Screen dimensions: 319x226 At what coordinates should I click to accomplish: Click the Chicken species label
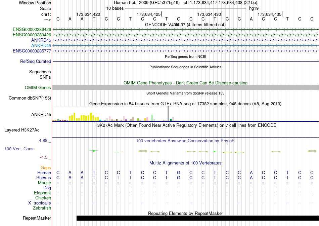point(43,198)
